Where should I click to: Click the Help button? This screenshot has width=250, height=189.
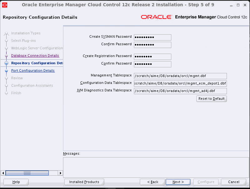coord(16,182)
